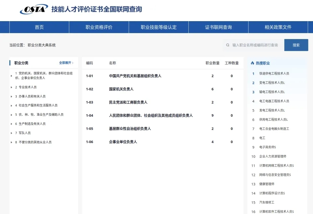Click the flame icon beside 热搜职业

point(252,63)
